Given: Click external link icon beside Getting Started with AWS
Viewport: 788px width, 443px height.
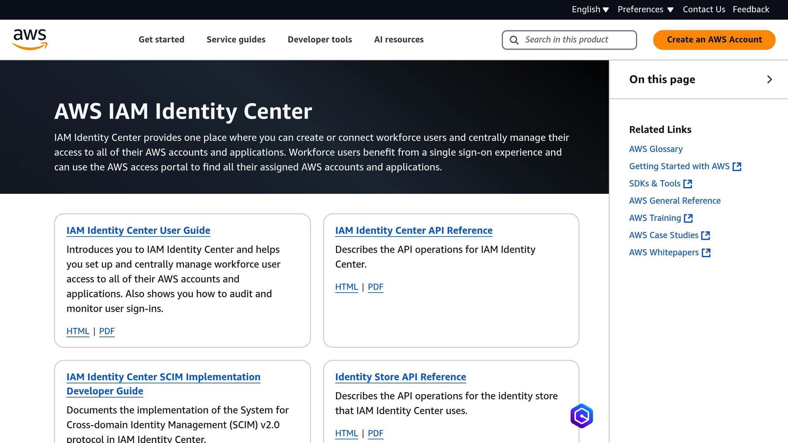Looking at the screenshot, I should click(x=737, y=167).
